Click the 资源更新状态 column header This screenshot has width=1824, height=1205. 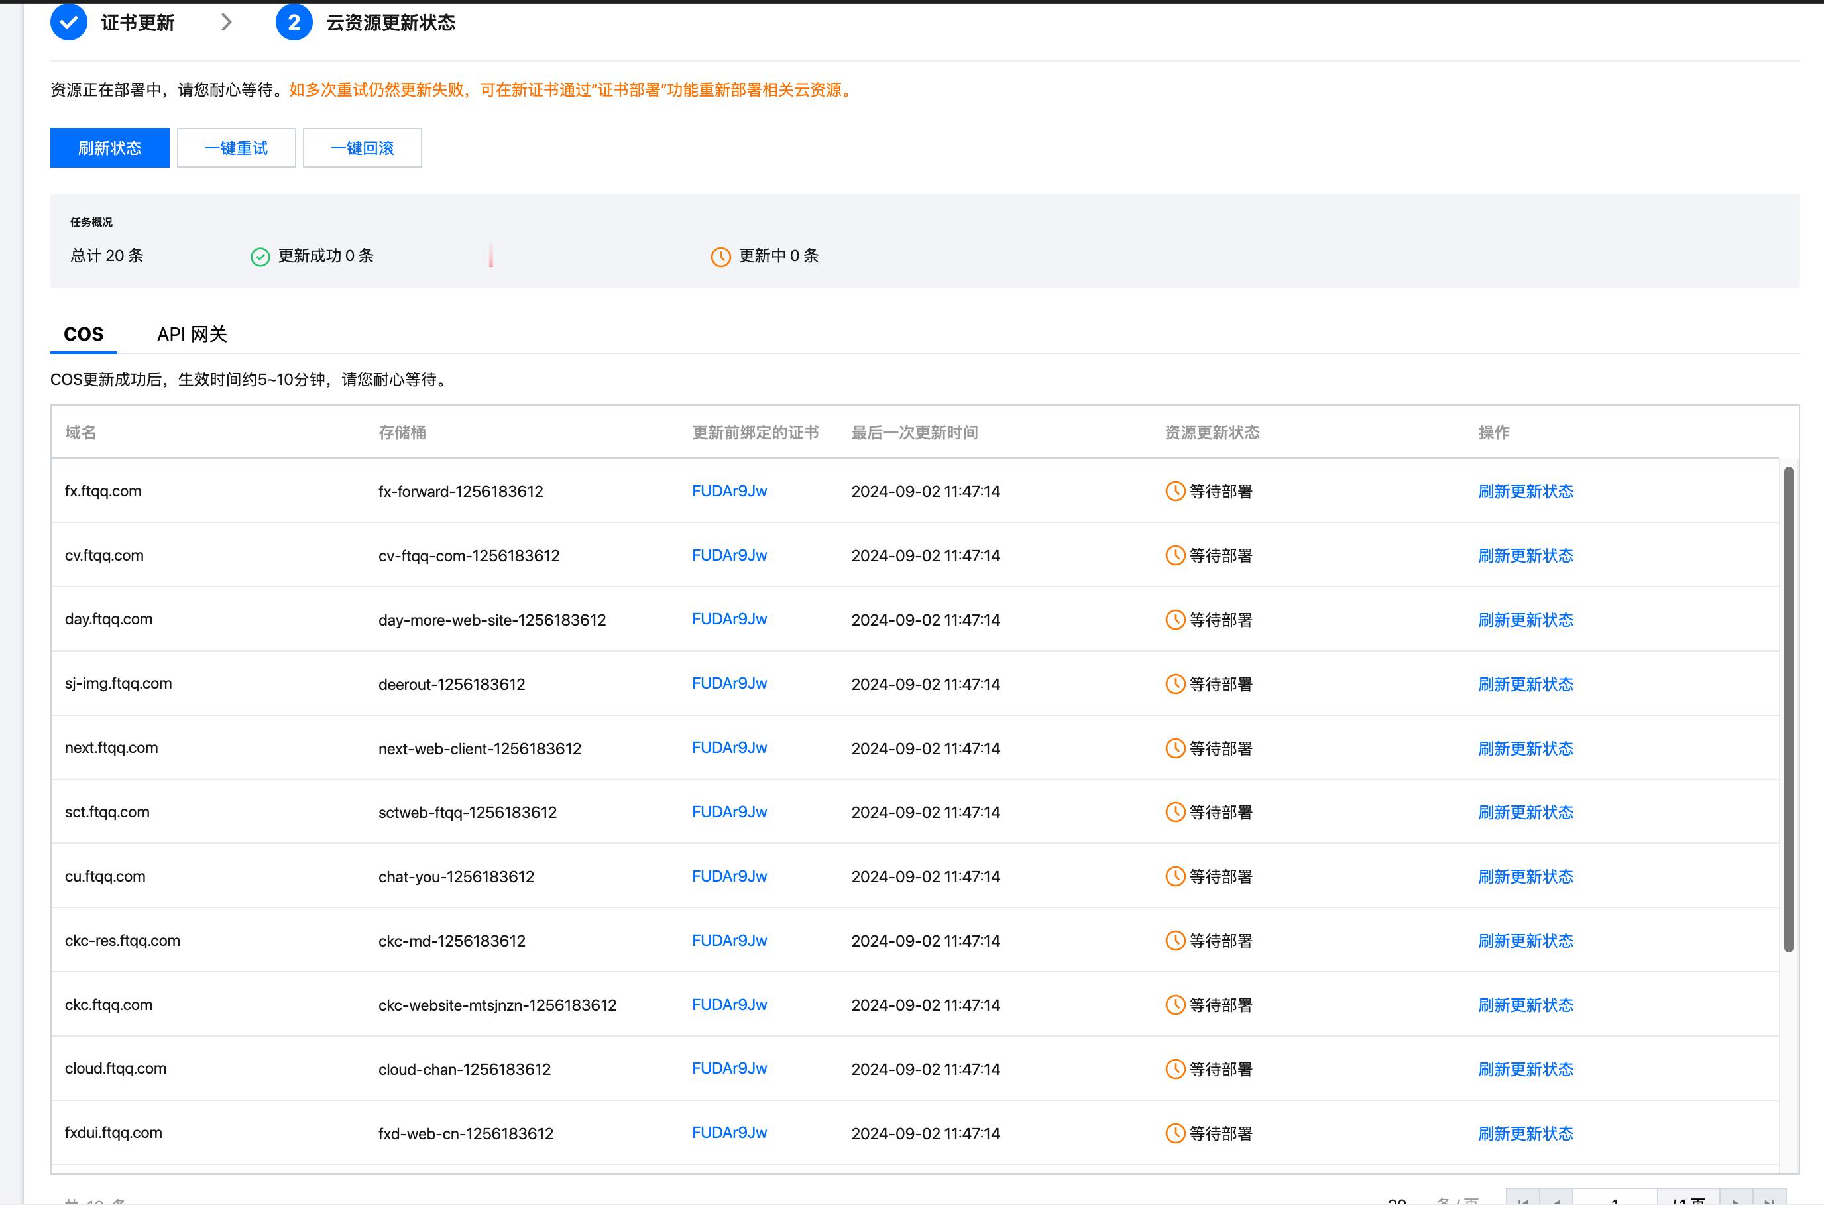point(1212,433)
